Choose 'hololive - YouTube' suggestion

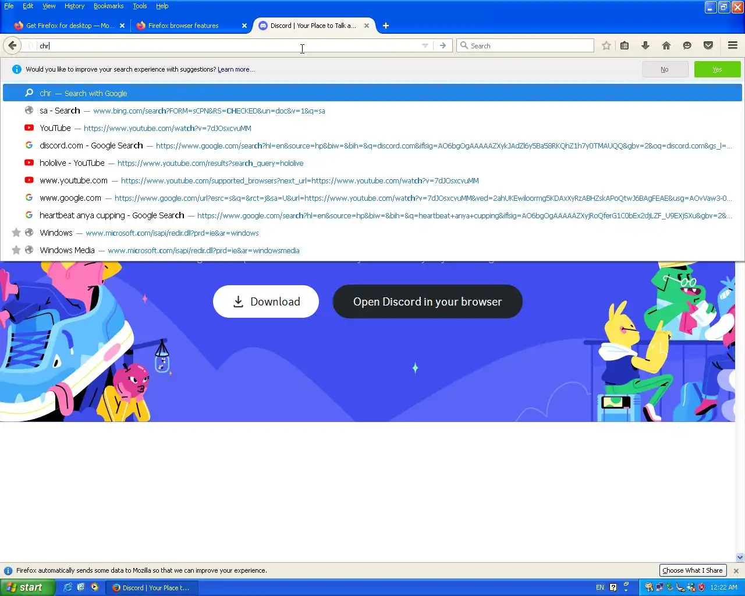[x=372, y=163]
